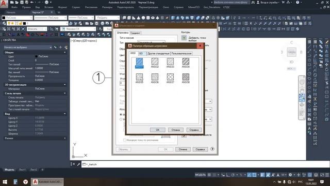Switch to 'Другие стандартные' tab

click(158, 54)
